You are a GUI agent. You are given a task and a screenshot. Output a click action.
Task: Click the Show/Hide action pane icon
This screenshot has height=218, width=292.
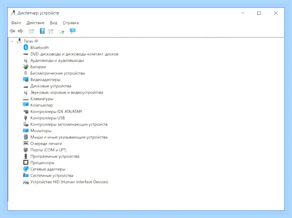tap(51, 31)
